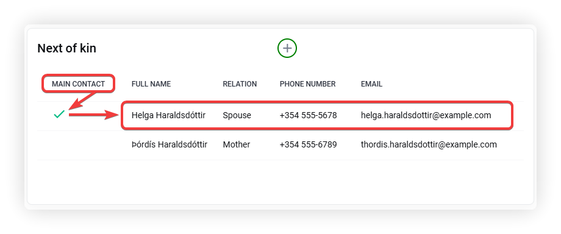Click the FULL NAME column header
This screenshot has height=234, width=561.
[151, 84]
